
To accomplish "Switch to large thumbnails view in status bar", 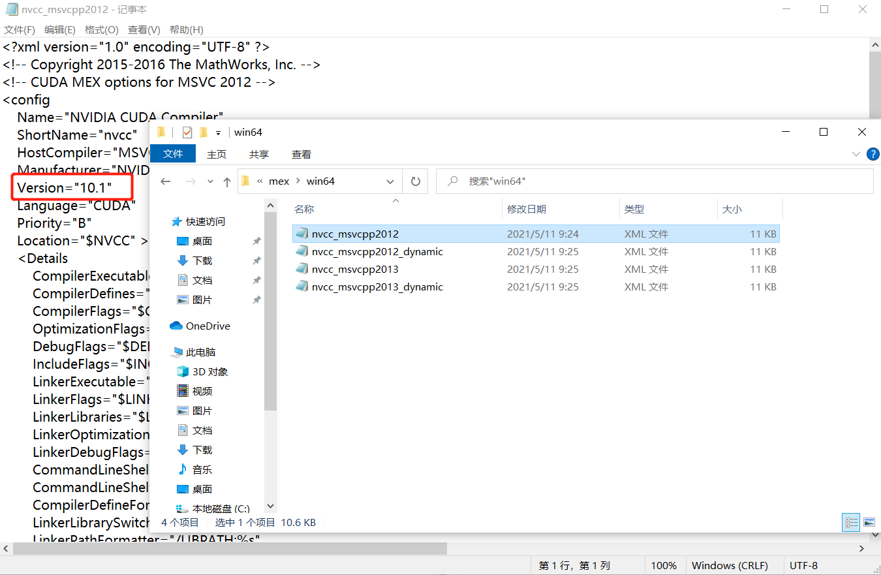I will click(869, 522).
